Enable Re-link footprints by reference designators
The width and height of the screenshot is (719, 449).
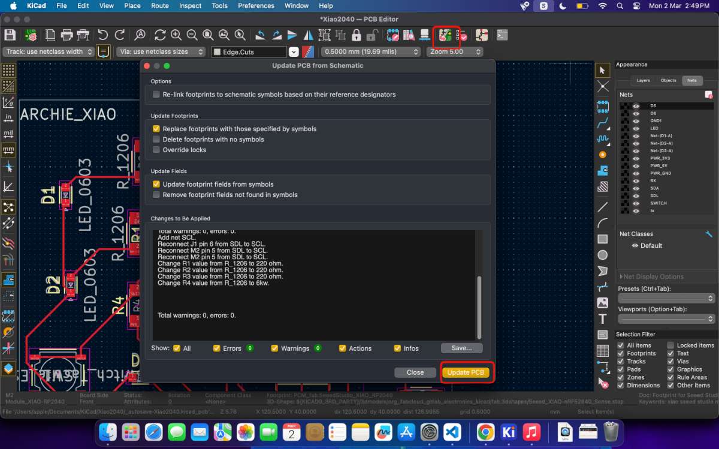tap(156, 95)
